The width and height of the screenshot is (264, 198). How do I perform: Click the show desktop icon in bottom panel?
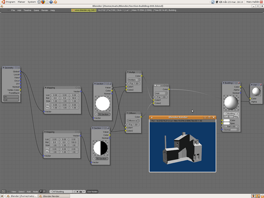(2, 196)
